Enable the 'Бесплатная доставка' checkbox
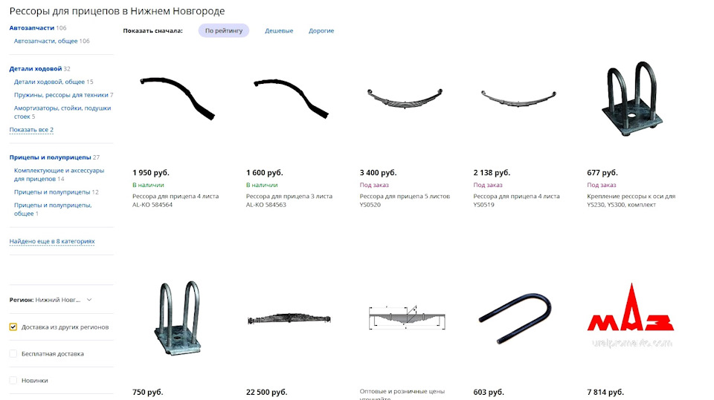Image resolution: width=714 pixels, height=400 pixels. point(13,354)
